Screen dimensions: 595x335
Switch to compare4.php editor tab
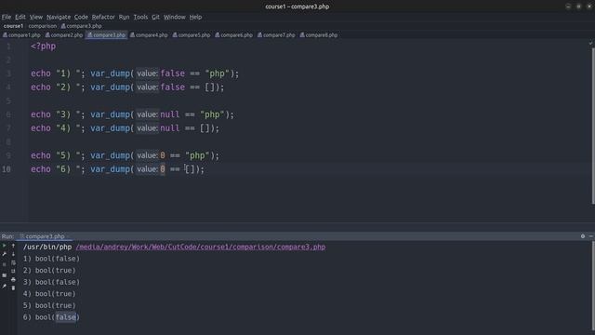(149, 35)
